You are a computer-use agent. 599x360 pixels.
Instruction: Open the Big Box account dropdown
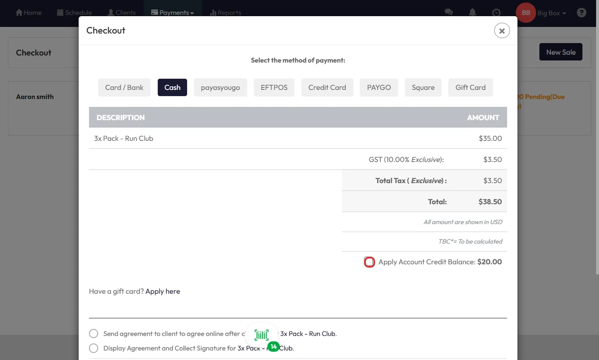tap(551, 13)
